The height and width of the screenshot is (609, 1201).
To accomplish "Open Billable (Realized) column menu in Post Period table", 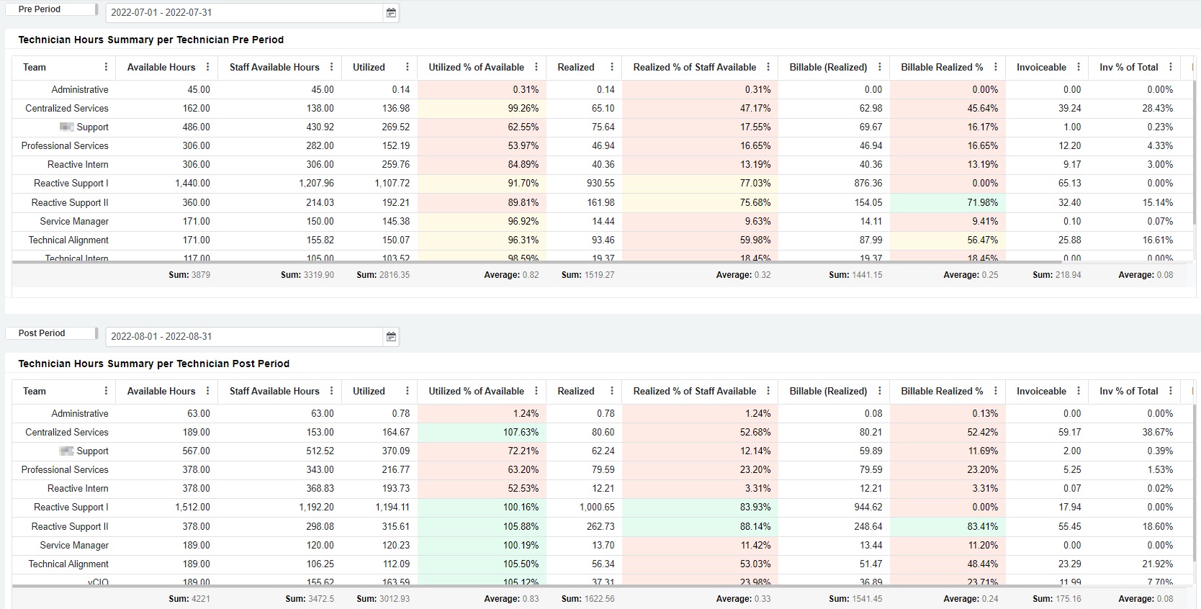I will pos(880,391).
